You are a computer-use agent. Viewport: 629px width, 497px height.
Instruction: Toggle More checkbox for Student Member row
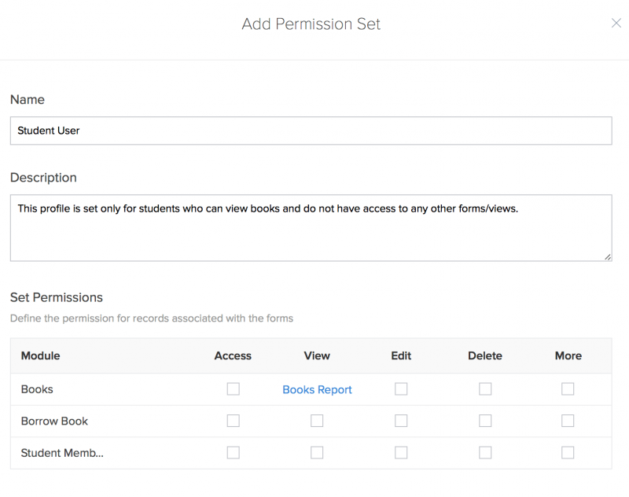(568, 453)
